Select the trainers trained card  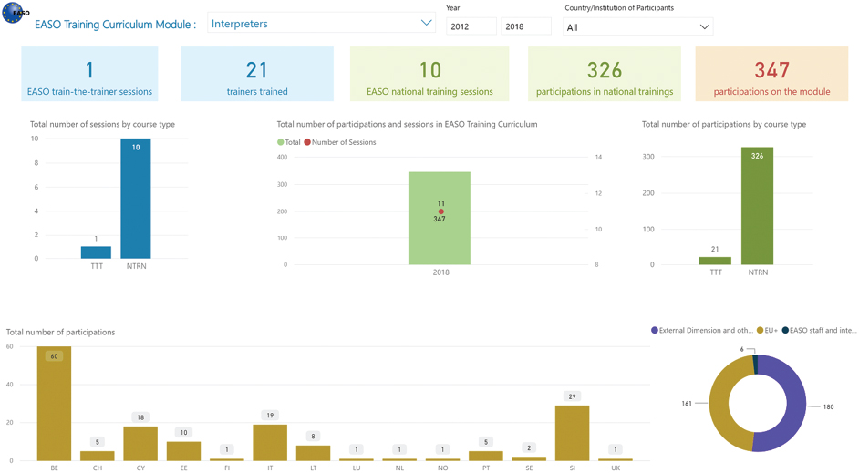click(x=257, y=75)
